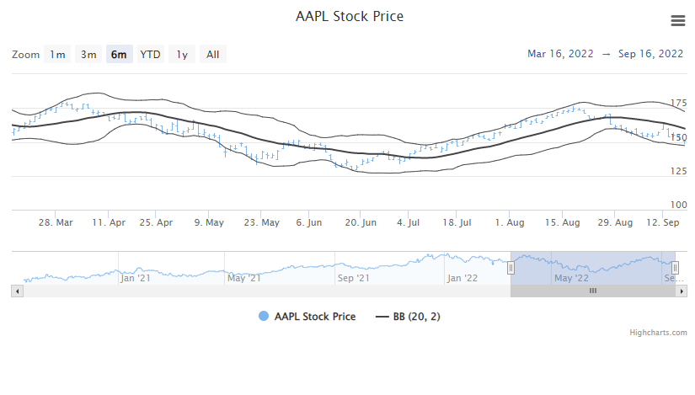The image size is (695, 395).
Task: Click the scrollbar left arrow
Action: tap(18, 291)
